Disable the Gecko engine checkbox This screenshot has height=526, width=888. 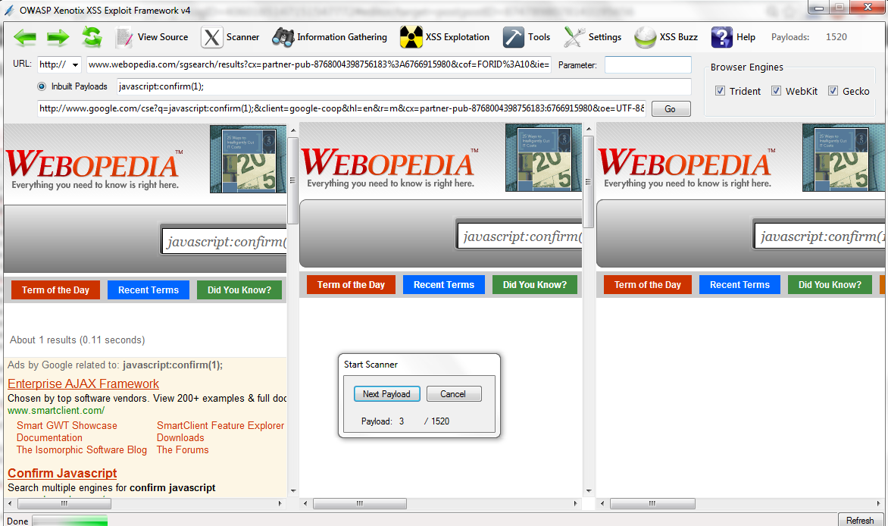pyautogui.click(x=833, y=91)
